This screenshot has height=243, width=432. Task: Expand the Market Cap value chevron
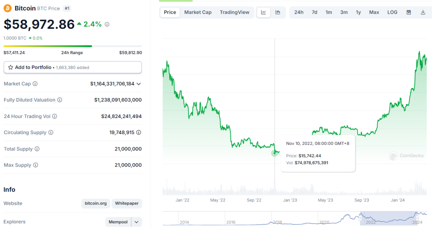click(138, 84)
